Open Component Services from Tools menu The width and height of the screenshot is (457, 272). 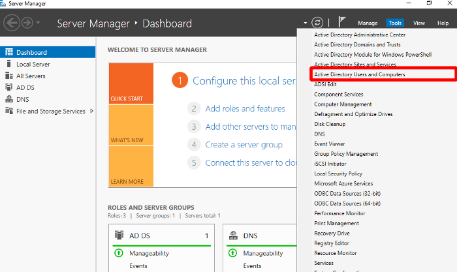pos(339,95)
